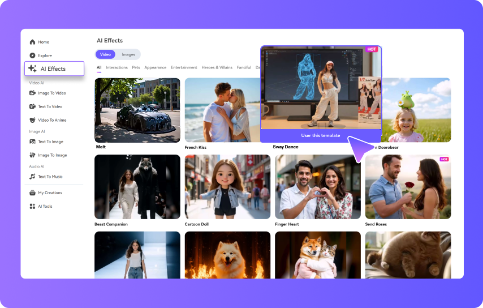Viewport: 483px width, 308px height.
Task: Click the Video To Anime icon
Action: click(x=32, y=120)
